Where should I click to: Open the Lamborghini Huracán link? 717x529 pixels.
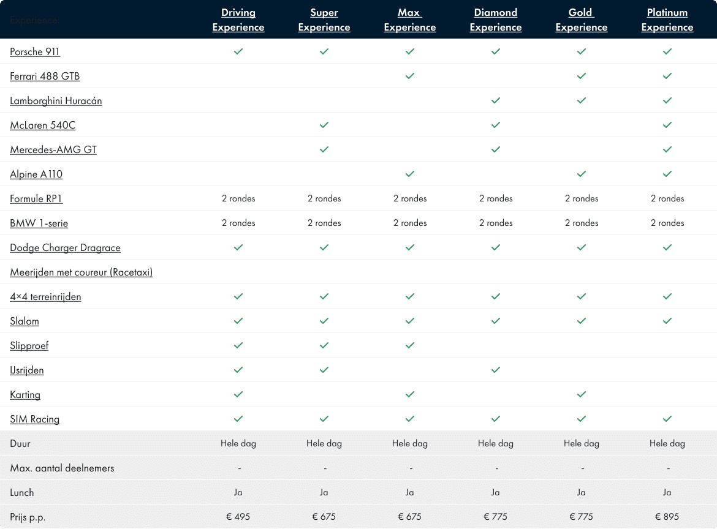(56, 101)
